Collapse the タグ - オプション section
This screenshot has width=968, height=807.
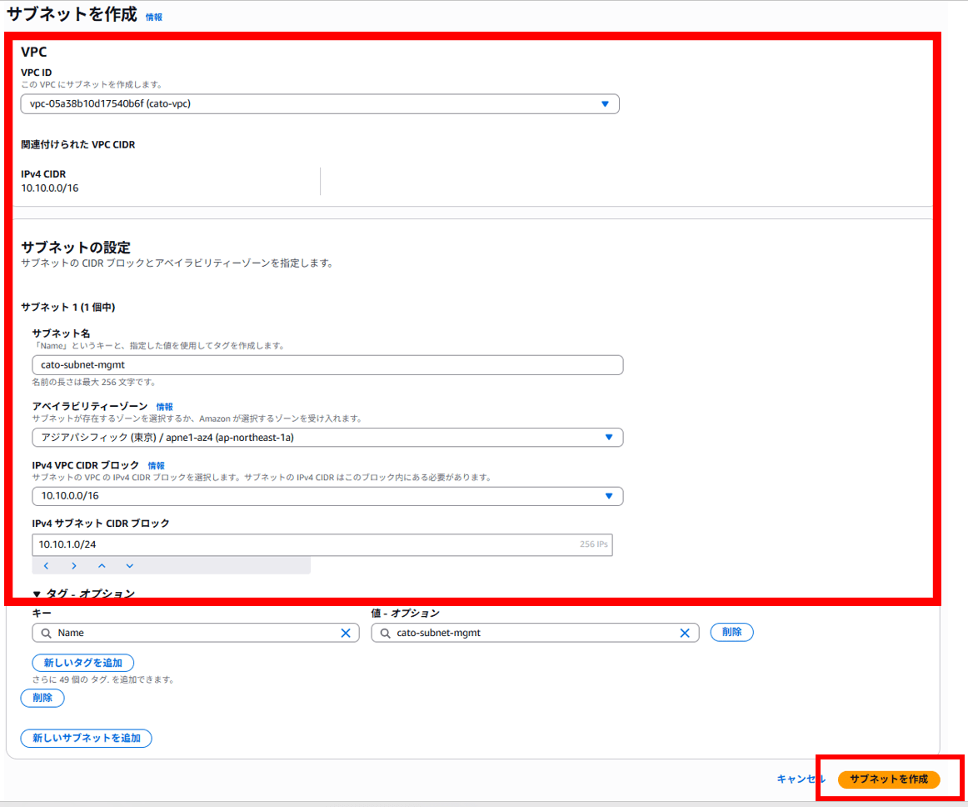[75, 593]
